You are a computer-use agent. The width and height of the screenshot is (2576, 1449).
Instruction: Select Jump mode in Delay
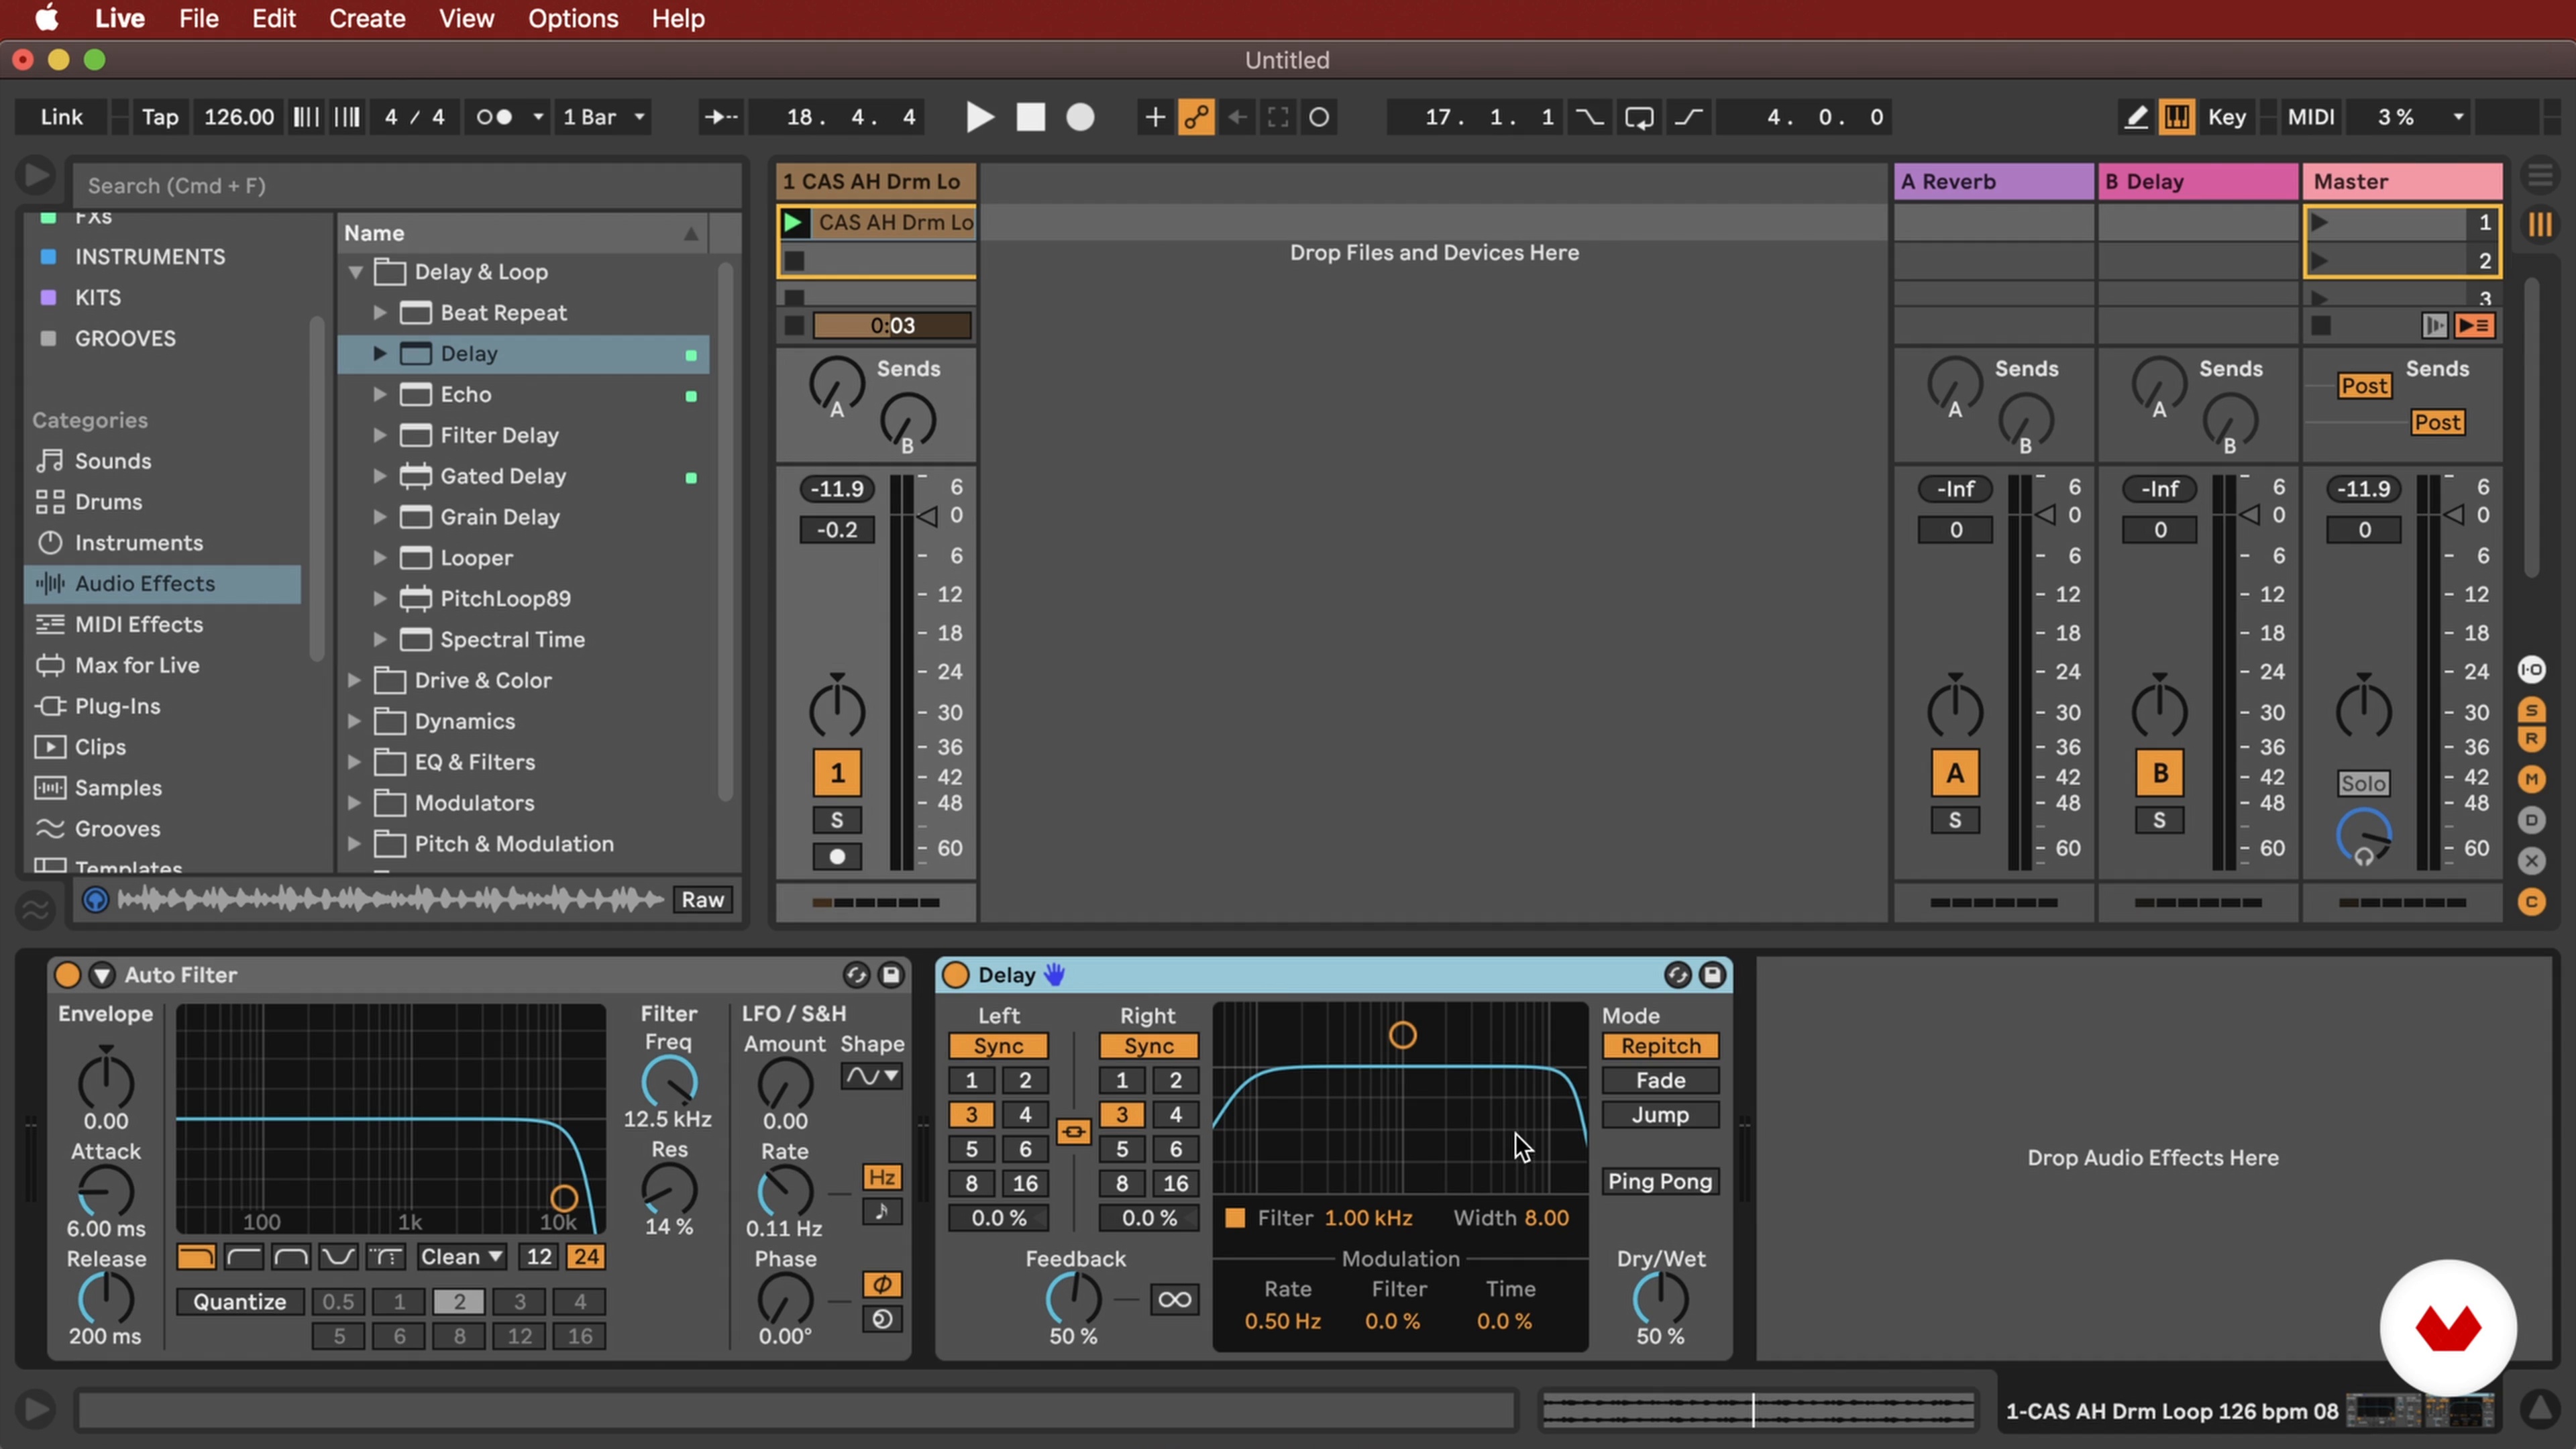coord(1660,1114)
